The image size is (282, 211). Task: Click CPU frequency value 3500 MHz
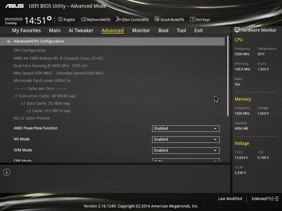click(242, 54)
